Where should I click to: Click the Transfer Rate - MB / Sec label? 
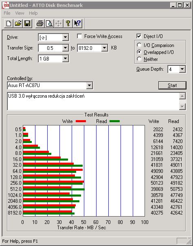pyautogui.click(x=81, y=228)
